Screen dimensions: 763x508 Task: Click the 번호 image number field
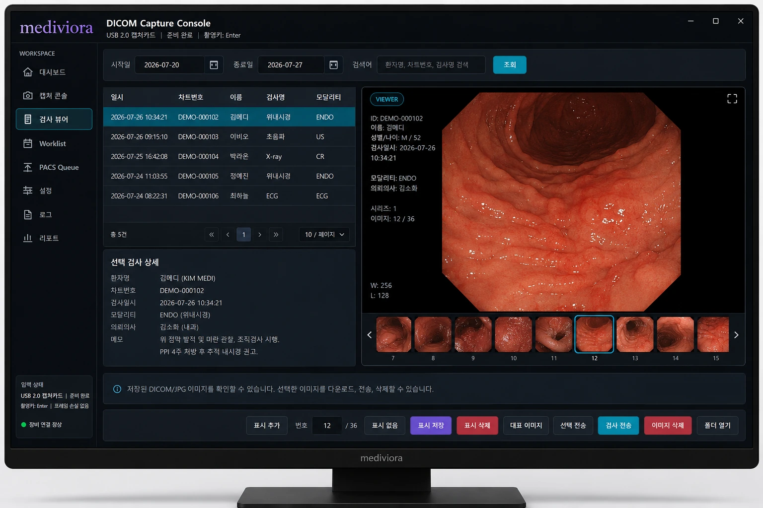point(327,426)
